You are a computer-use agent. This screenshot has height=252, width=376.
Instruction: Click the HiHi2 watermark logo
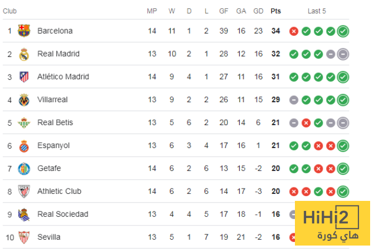[333, 225]
